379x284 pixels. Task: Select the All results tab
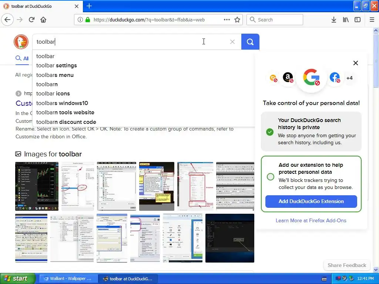point(22,58)
